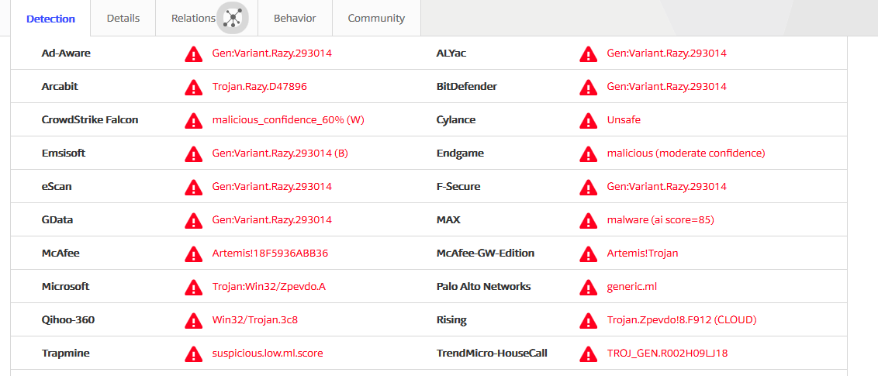Viewport: 878px width, 376px height.
Task: Click malicious (moderate confidence) result
Action: [x=686, y=154]
